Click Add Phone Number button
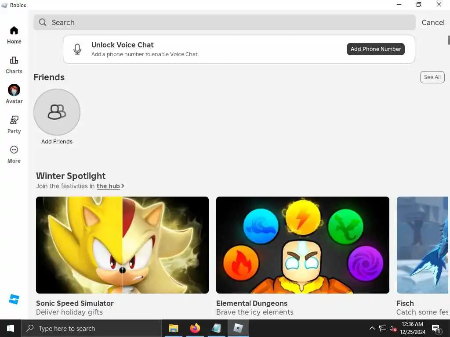The image size is (450, 337). pos(376,49)
